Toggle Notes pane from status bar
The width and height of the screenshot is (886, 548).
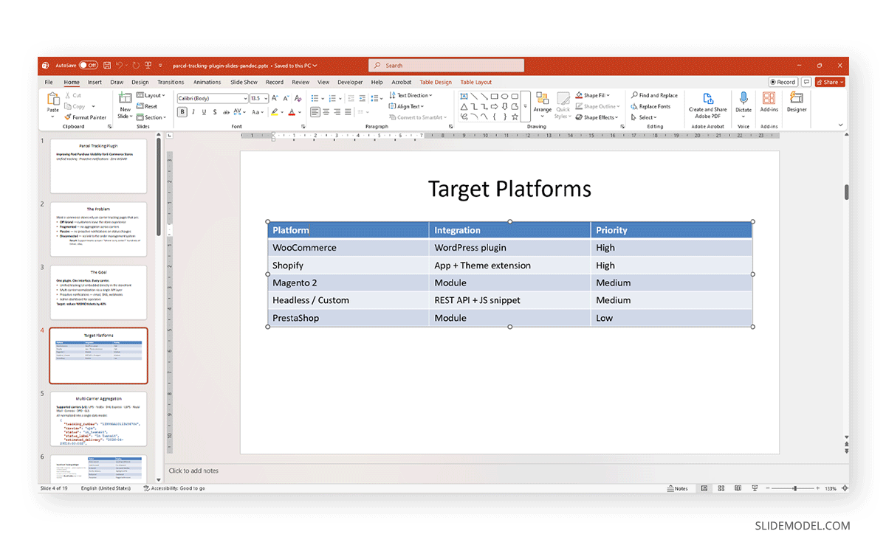click(677, 488)
